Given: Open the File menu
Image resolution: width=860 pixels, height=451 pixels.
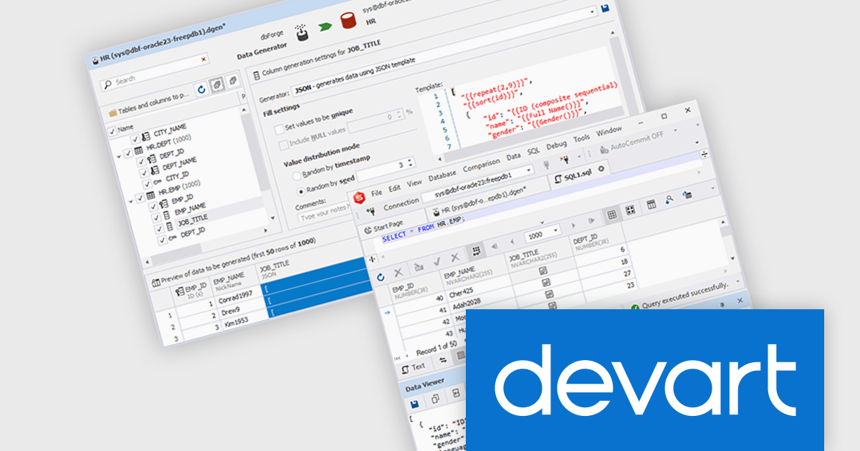Looking at the screenshot, I should (x=377, y=192).
